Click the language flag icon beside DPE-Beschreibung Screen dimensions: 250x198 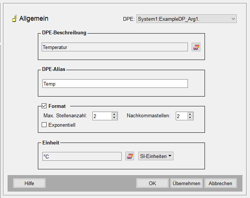coord(196,47)
